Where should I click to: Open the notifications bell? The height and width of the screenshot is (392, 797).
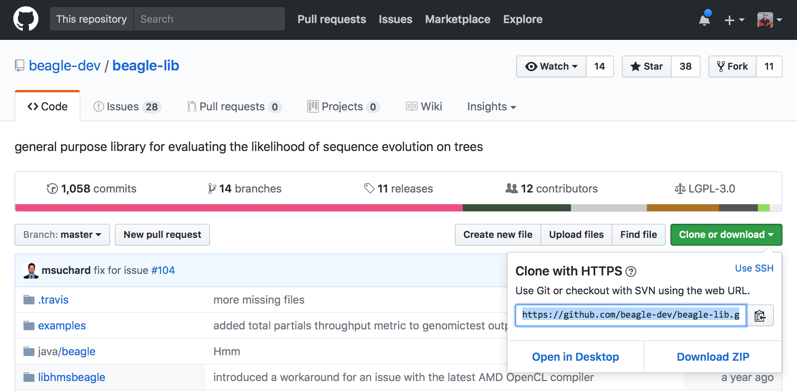pos(705,19)
